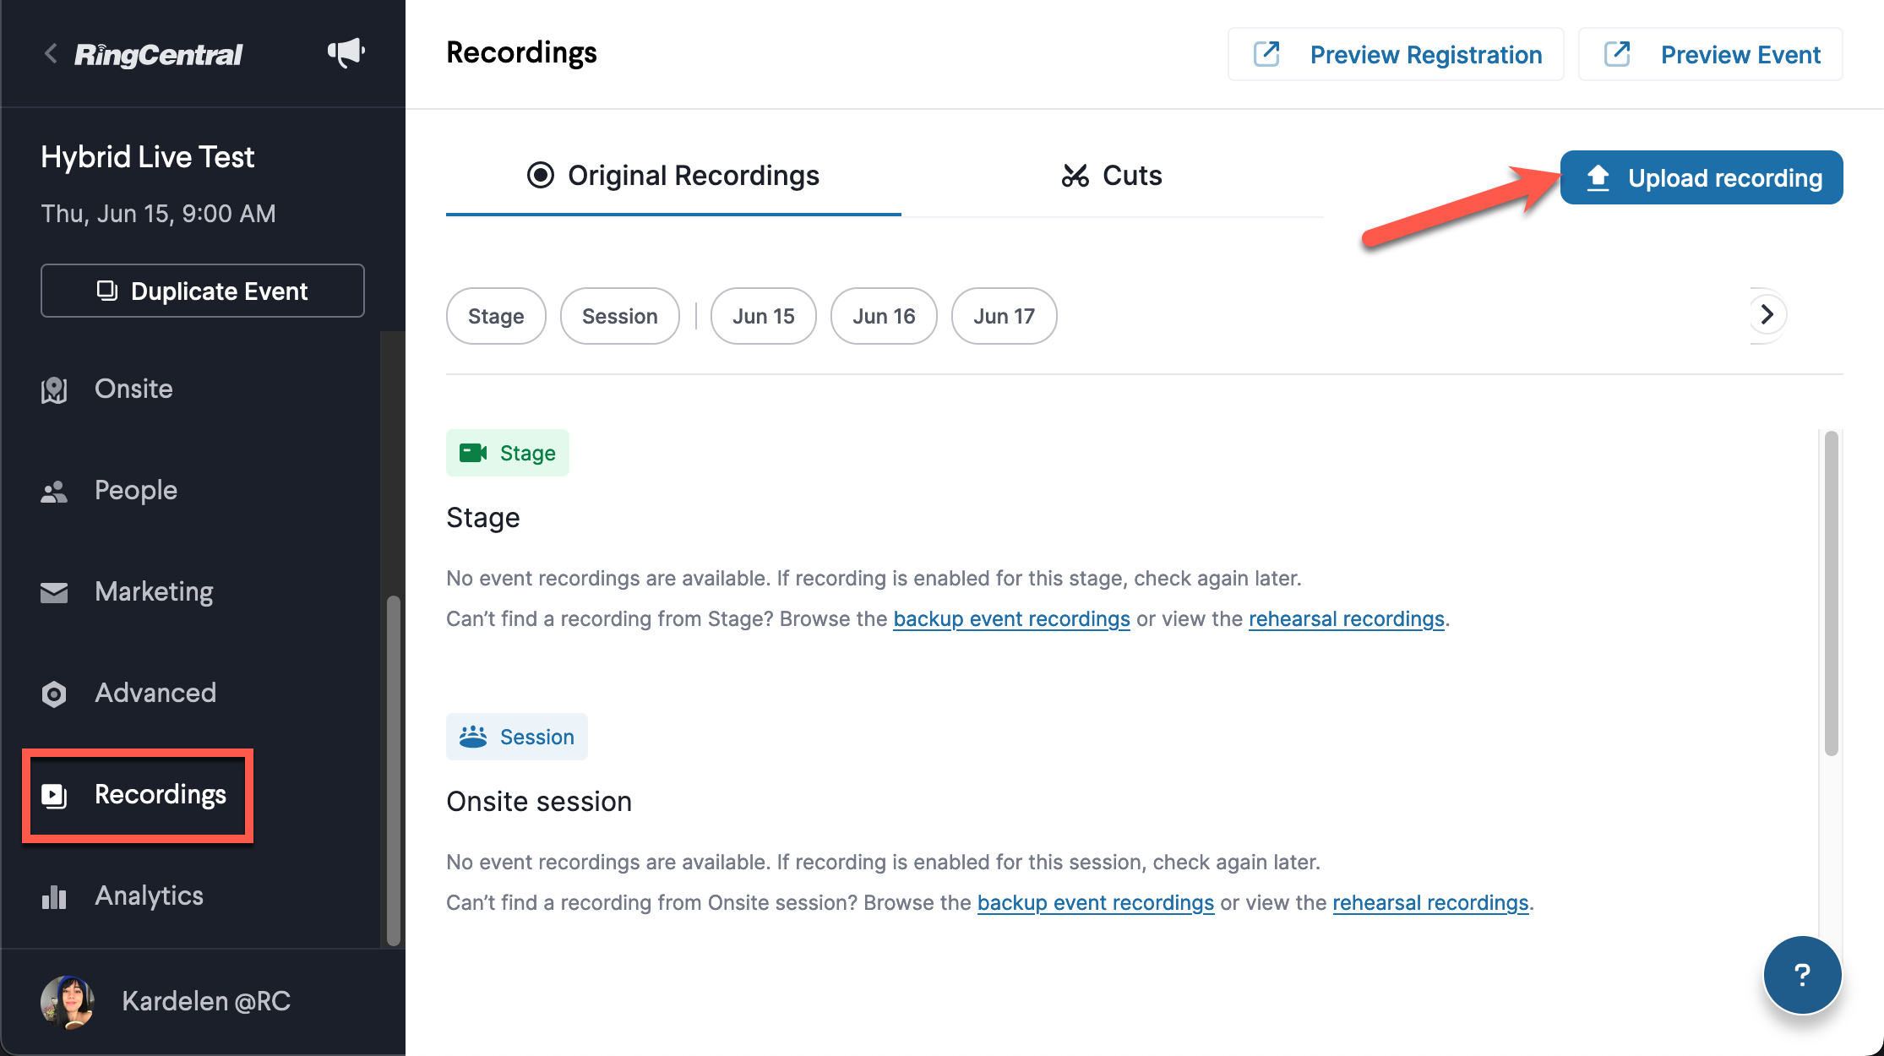Open the announcements megaphone icon
Viewport: 1884px width, 1056px height.
tap(346, 53)
